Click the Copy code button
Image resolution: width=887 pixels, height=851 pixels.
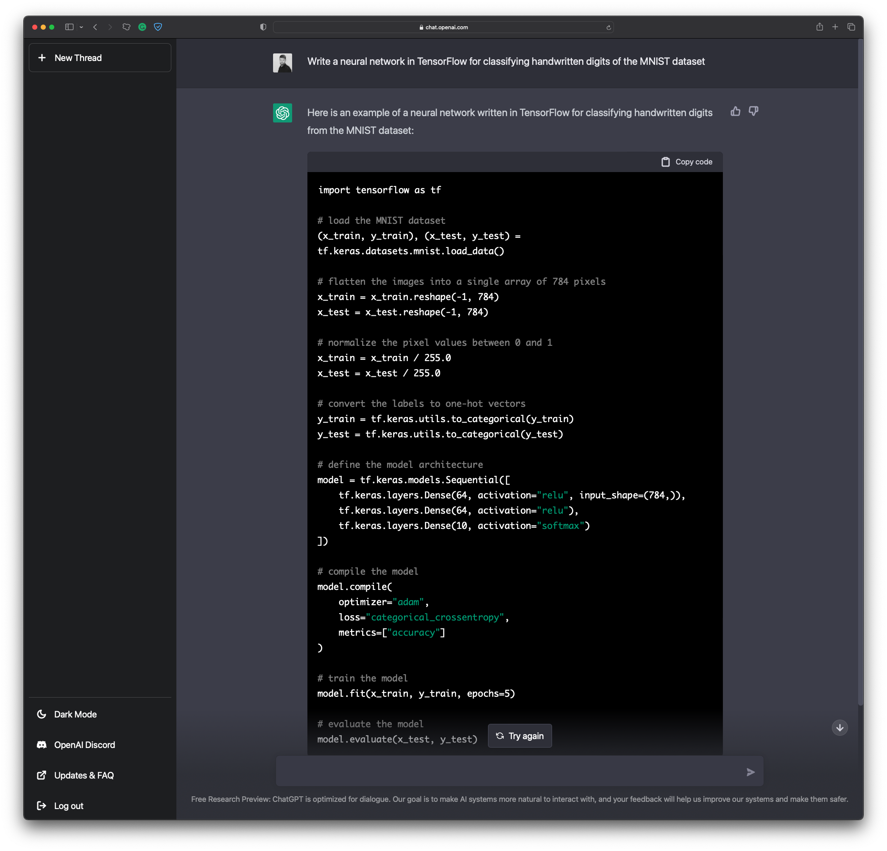pyautogui.click(x=686, y=162)
